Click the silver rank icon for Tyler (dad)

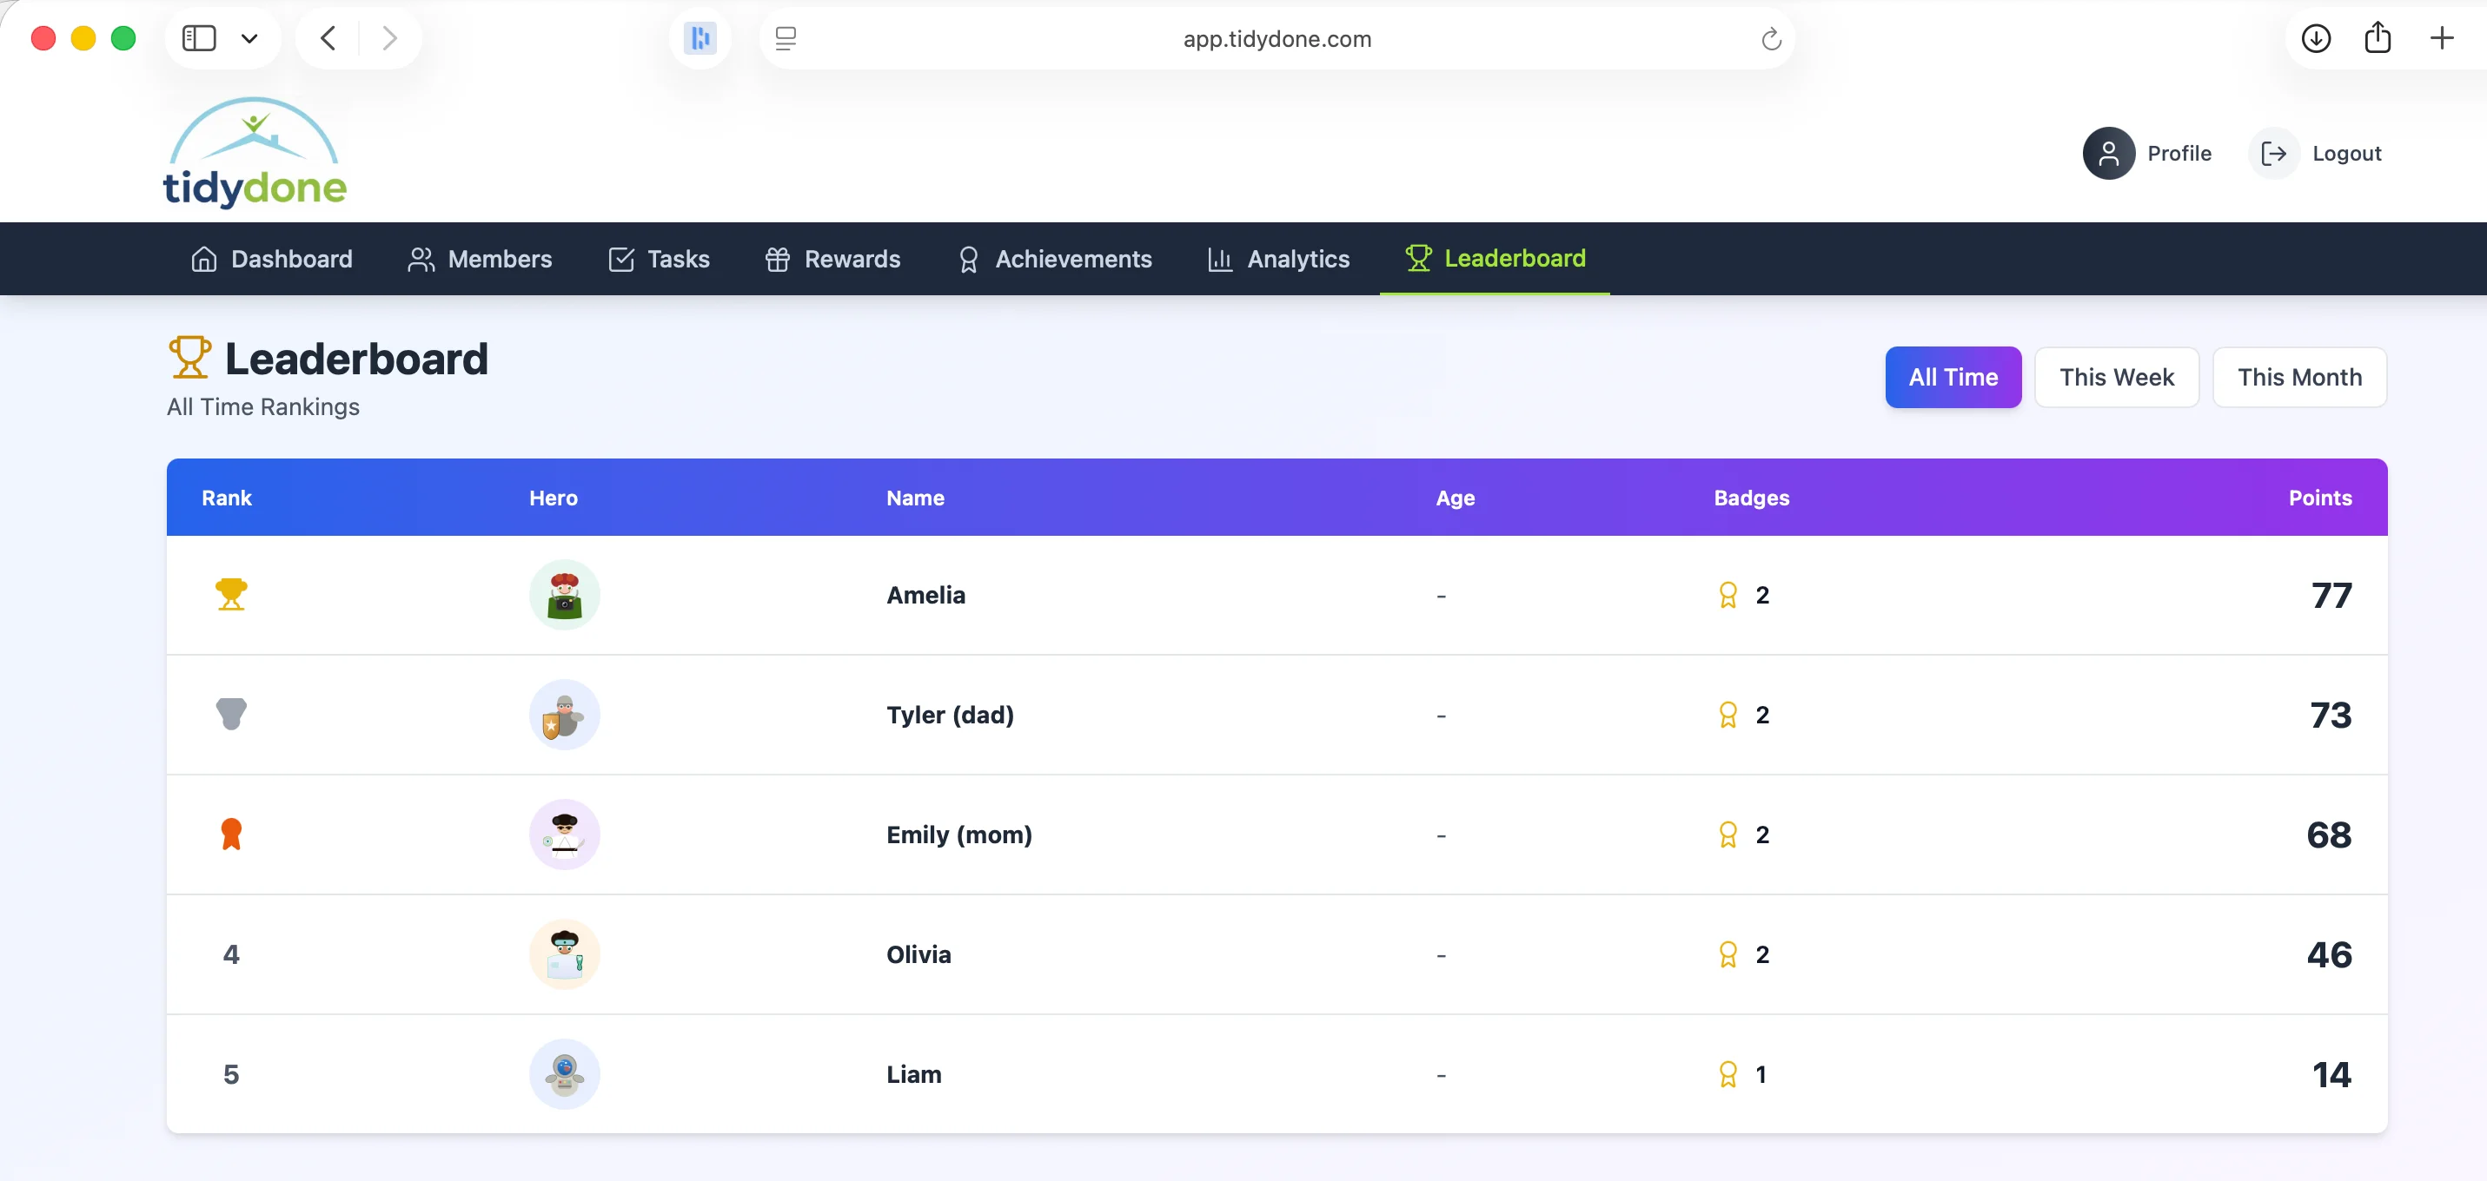click(231, 714)
